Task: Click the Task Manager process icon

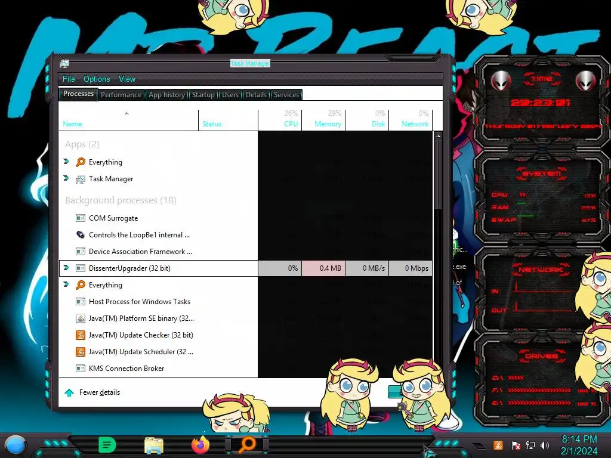Action: pos(81,179)
